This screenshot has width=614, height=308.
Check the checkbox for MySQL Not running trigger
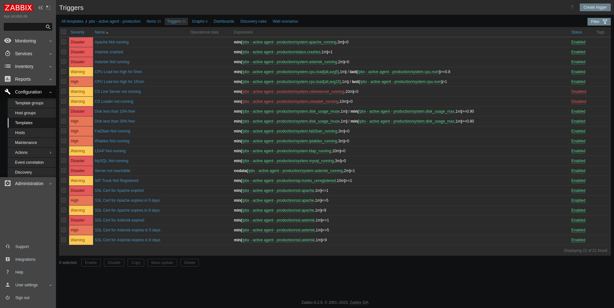pyautogui.click(x=64, y=161)
